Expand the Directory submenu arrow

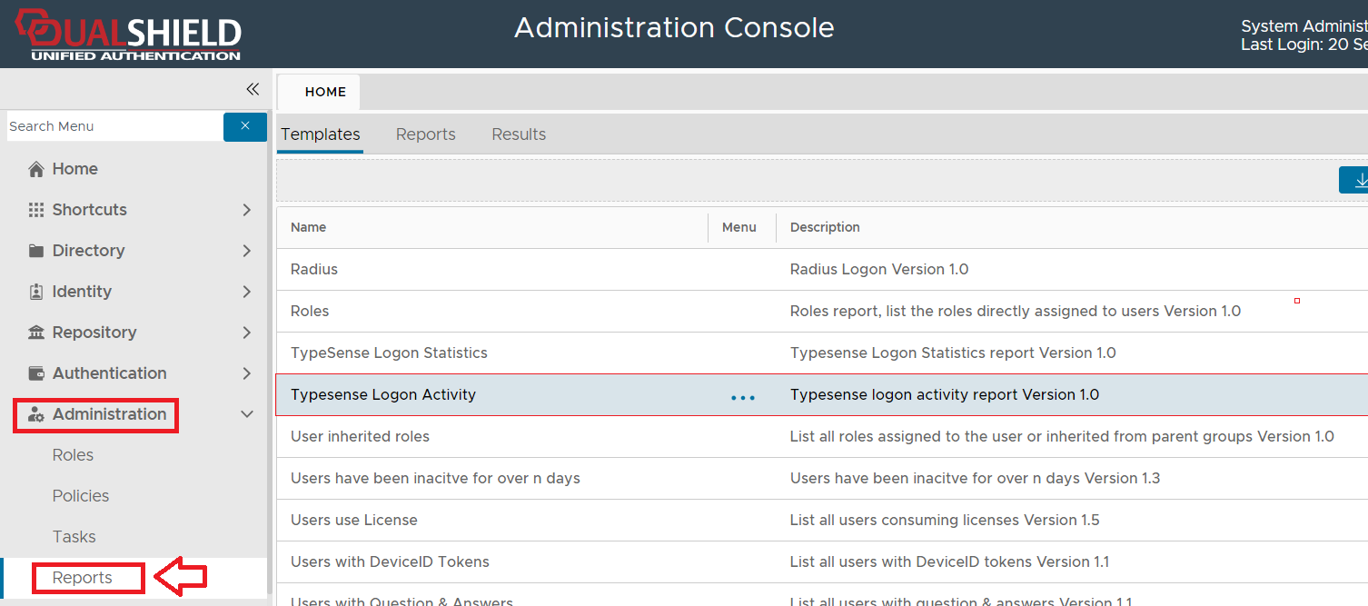pos(246,251)
